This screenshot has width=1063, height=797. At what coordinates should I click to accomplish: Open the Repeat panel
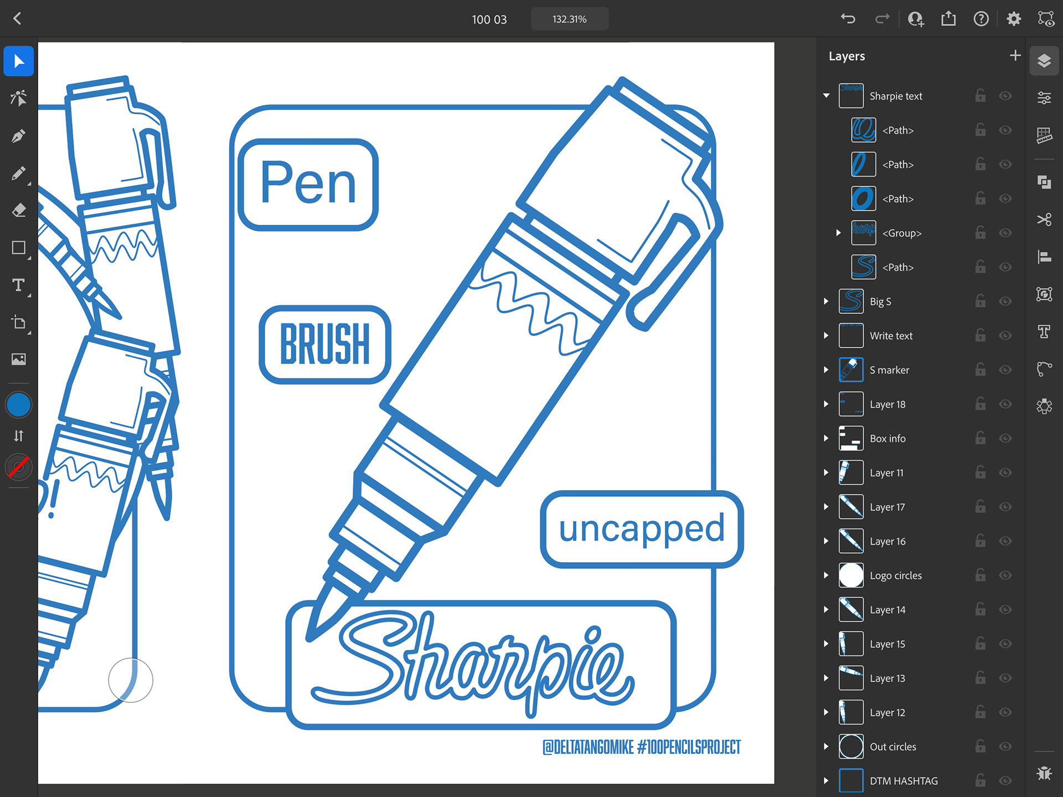[1044, 406]
